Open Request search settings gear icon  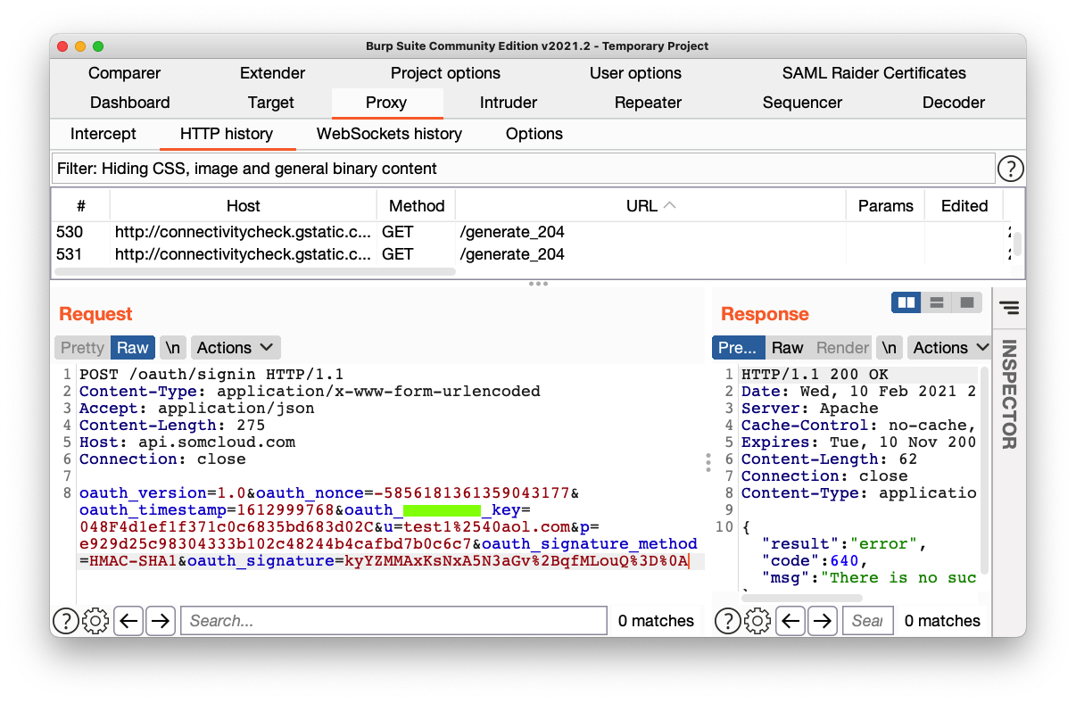[95, 620]
